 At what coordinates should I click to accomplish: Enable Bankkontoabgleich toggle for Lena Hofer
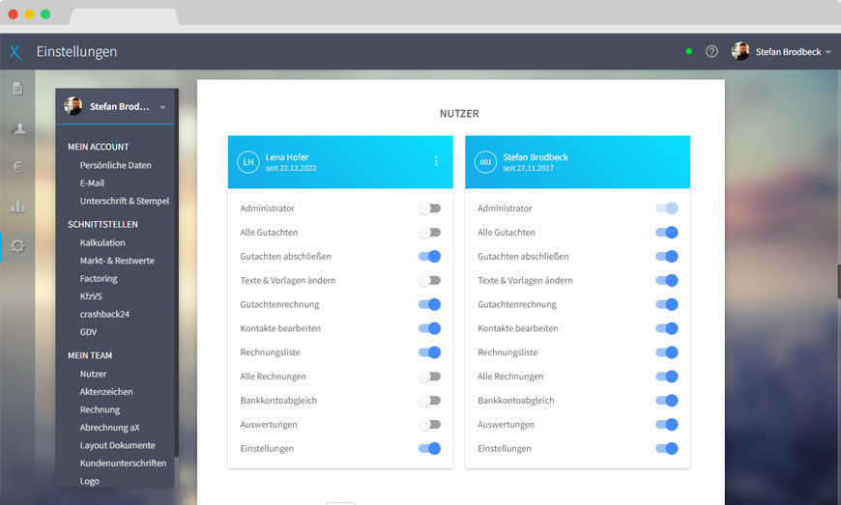click(429, 401)
